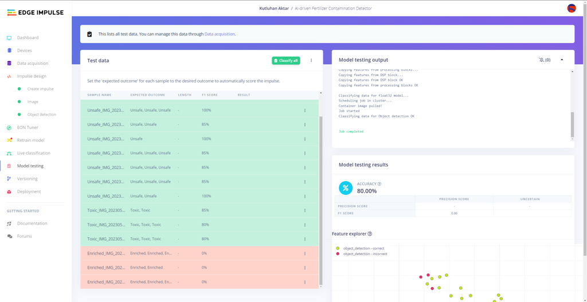Collapse the Model testing output panel
Viewport: 587px width, 302px height.
coord(562,60)
